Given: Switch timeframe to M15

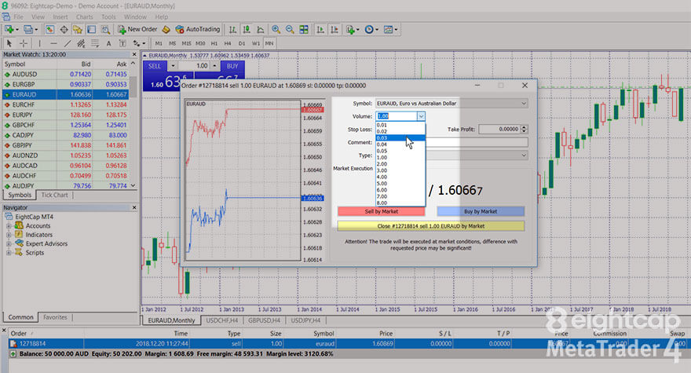Looking at the screenshot, I should coord(186,43).
